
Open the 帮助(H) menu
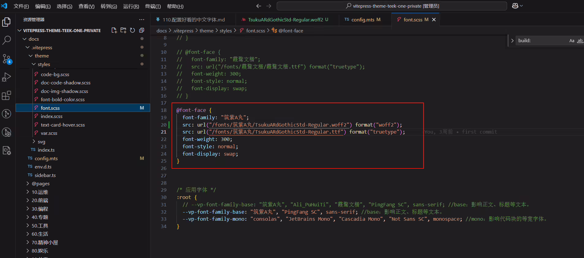point(175,6)
